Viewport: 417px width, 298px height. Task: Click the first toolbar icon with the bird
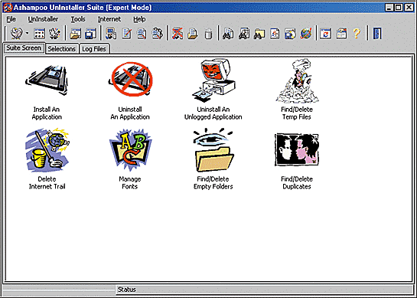(16, 33)
